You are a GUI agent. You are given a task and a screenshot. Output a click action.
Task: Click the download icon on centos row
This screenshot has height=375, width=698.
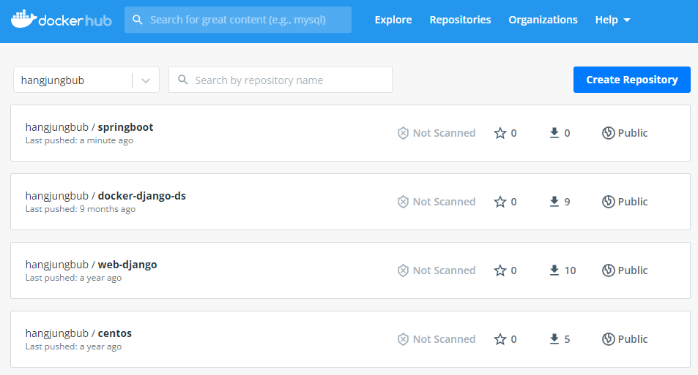click(x=554, y=339)
